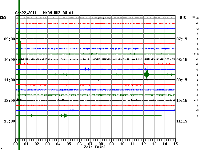Click the green burst near minute 04.5 on last trace
Viewport: 200px width, 152px height.
[x=65, y=115]
